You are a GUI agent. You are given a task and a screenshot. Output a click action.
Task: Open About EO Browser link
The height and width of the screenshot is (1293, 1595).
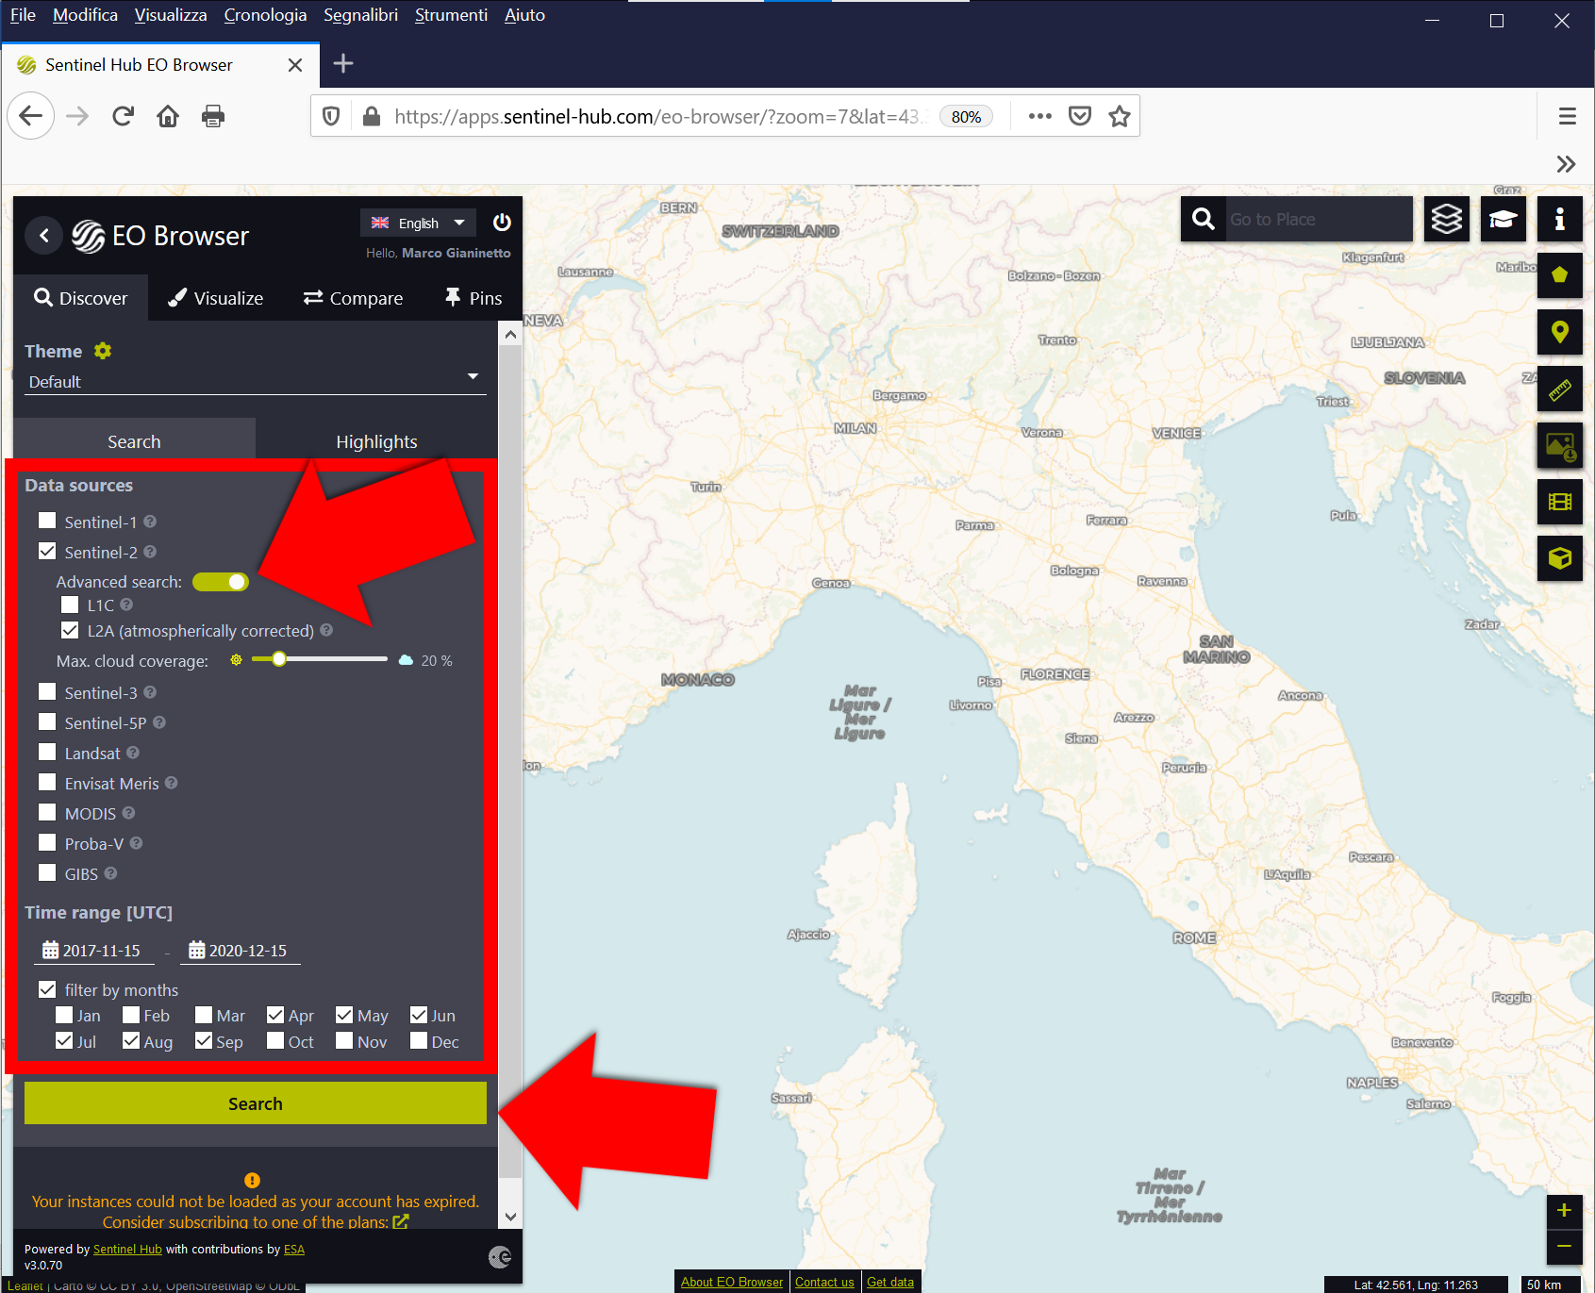[732, 1282]
